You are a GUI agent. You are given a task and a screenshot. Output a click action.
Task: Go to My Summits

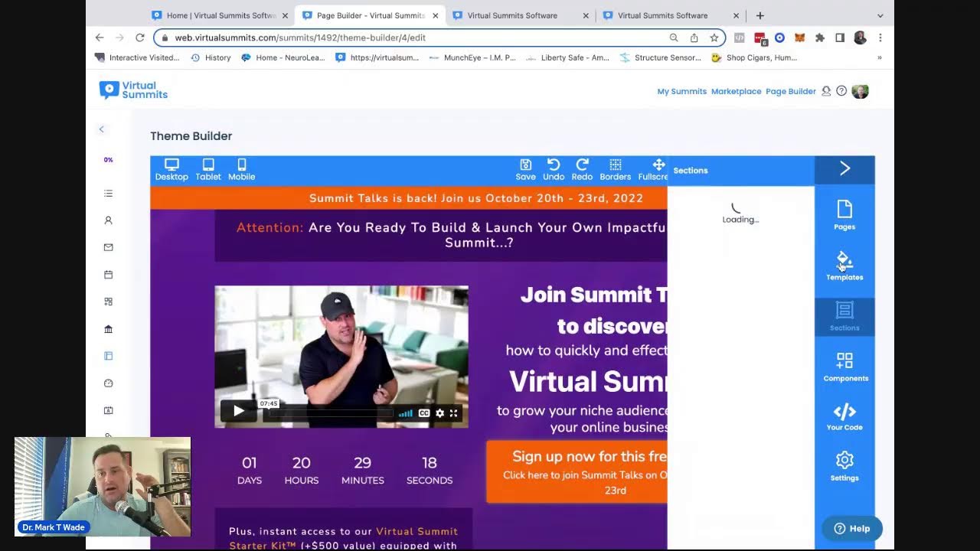pyautogui.click(x=681, y=91)
